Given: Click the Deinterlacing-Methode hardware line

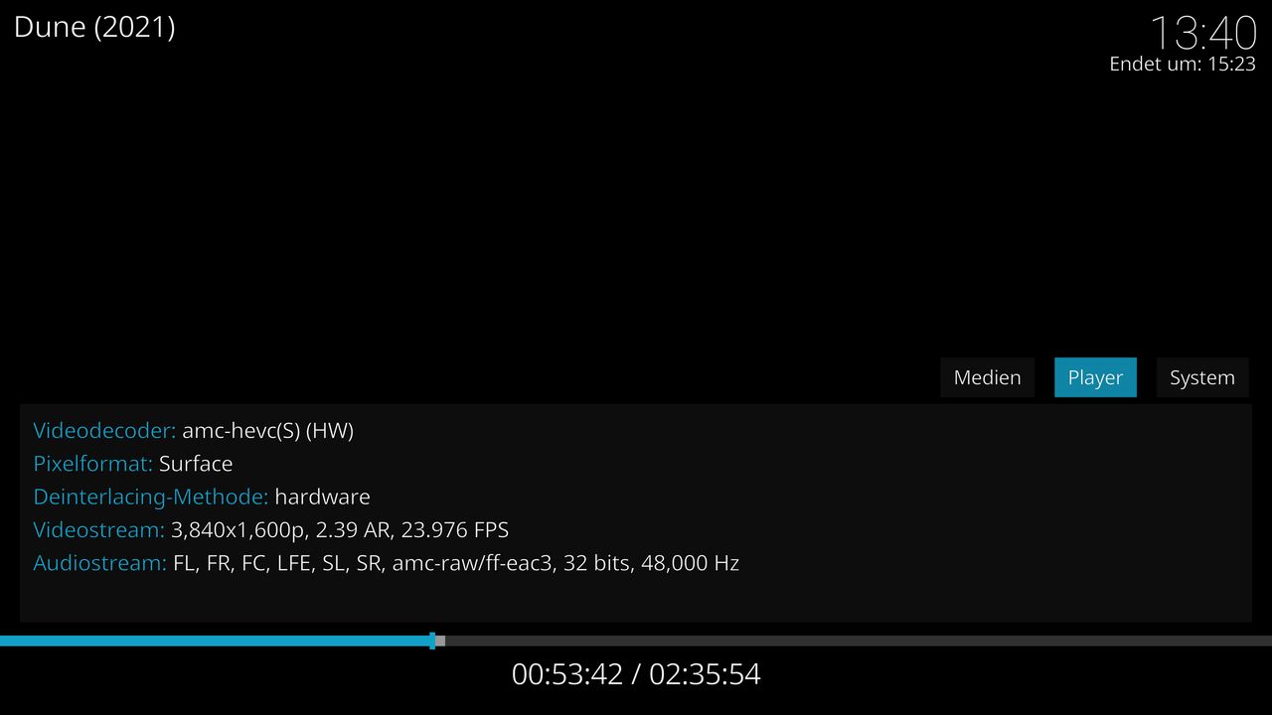Looking at the screenshot, I should coord(202,497).
